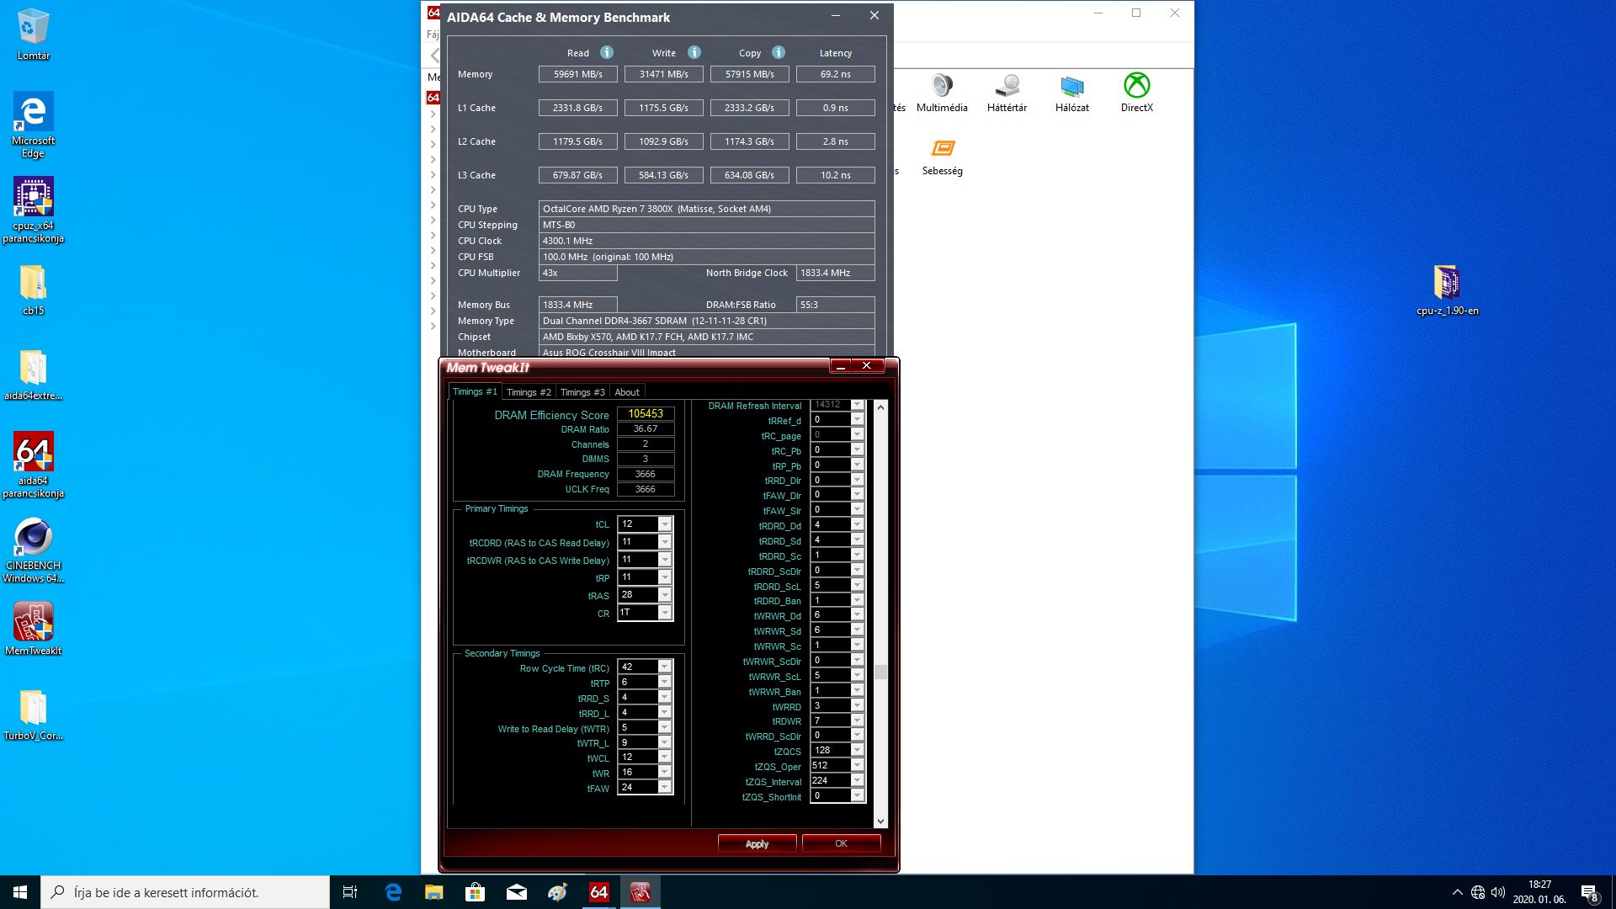Switch to Timings #3 tab
Image resolution: width=1616 pixels, height=909 pixels.
(x=582, y=392)
